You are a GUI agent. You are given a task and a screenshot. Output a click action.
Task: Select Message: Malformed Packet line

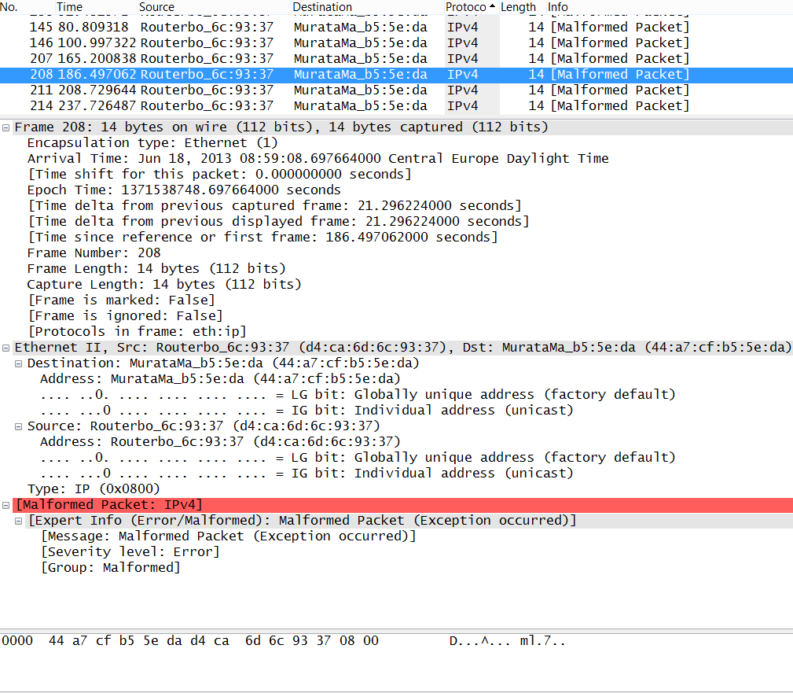[228, 536]
